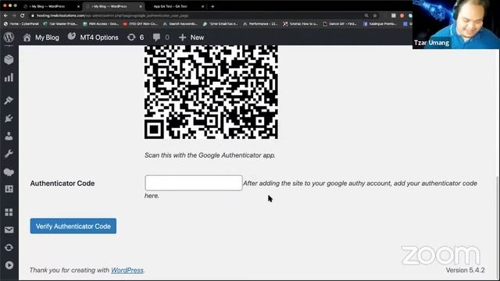Image resolution: width=500 pixels, height=281 pixels.
Task: Click Verify Authenticator Code button
Action: click(x=73, y=226)
